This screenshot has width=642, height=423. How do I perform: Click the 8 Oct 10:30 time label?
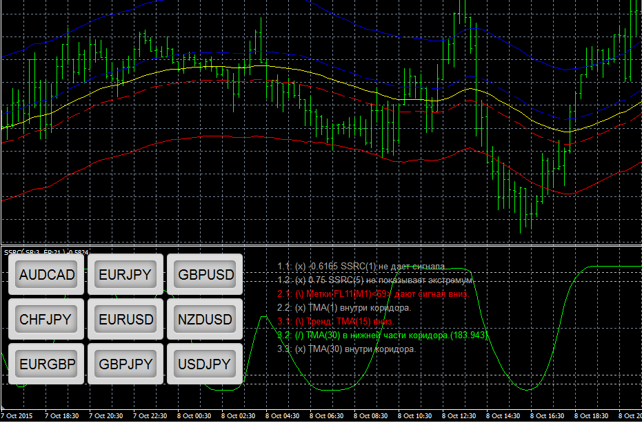click(416, 415)
